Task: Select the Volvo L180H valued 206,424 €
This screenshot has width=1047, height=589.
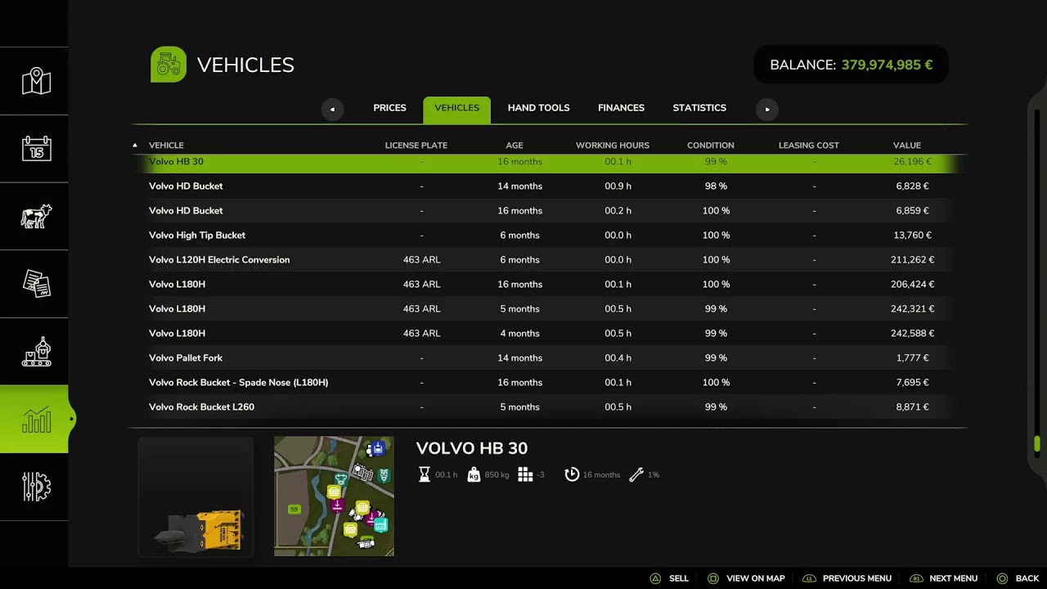Action: [x=550, y=285]
